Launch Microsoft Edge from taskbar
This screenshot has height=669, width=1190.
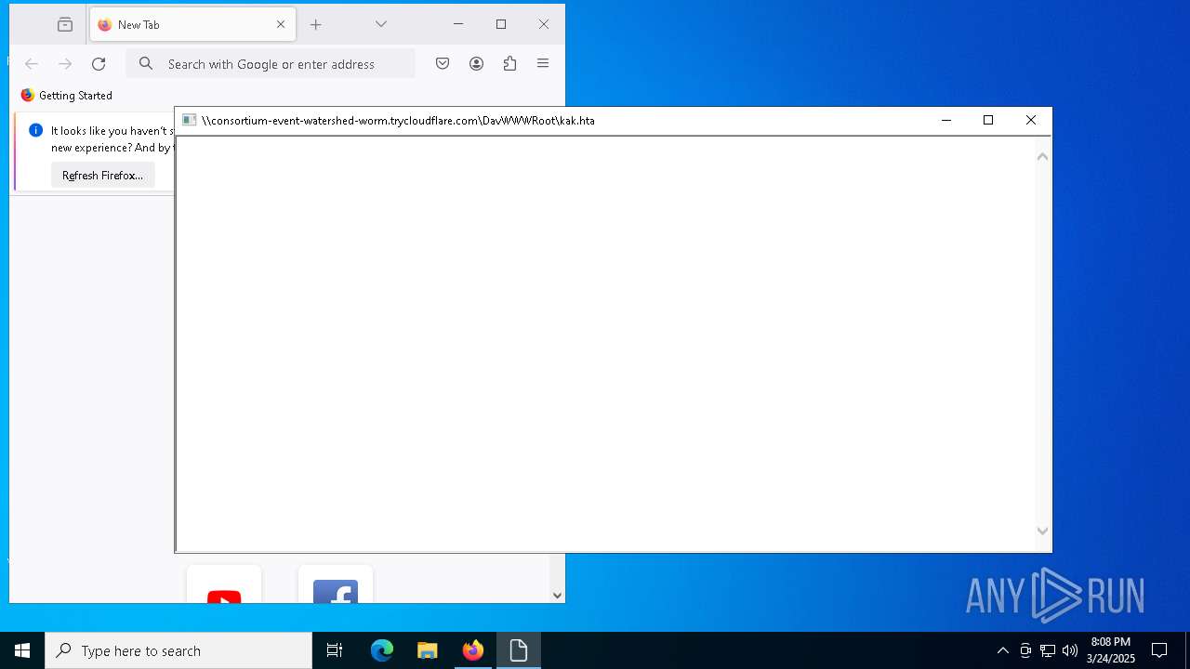tap(382, 650)
